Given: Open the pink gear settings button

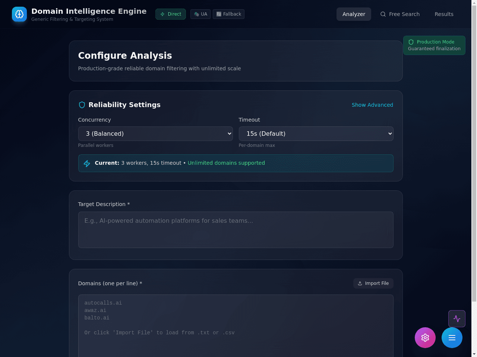Looking at the screenshot, I should (x=425, y=338).
